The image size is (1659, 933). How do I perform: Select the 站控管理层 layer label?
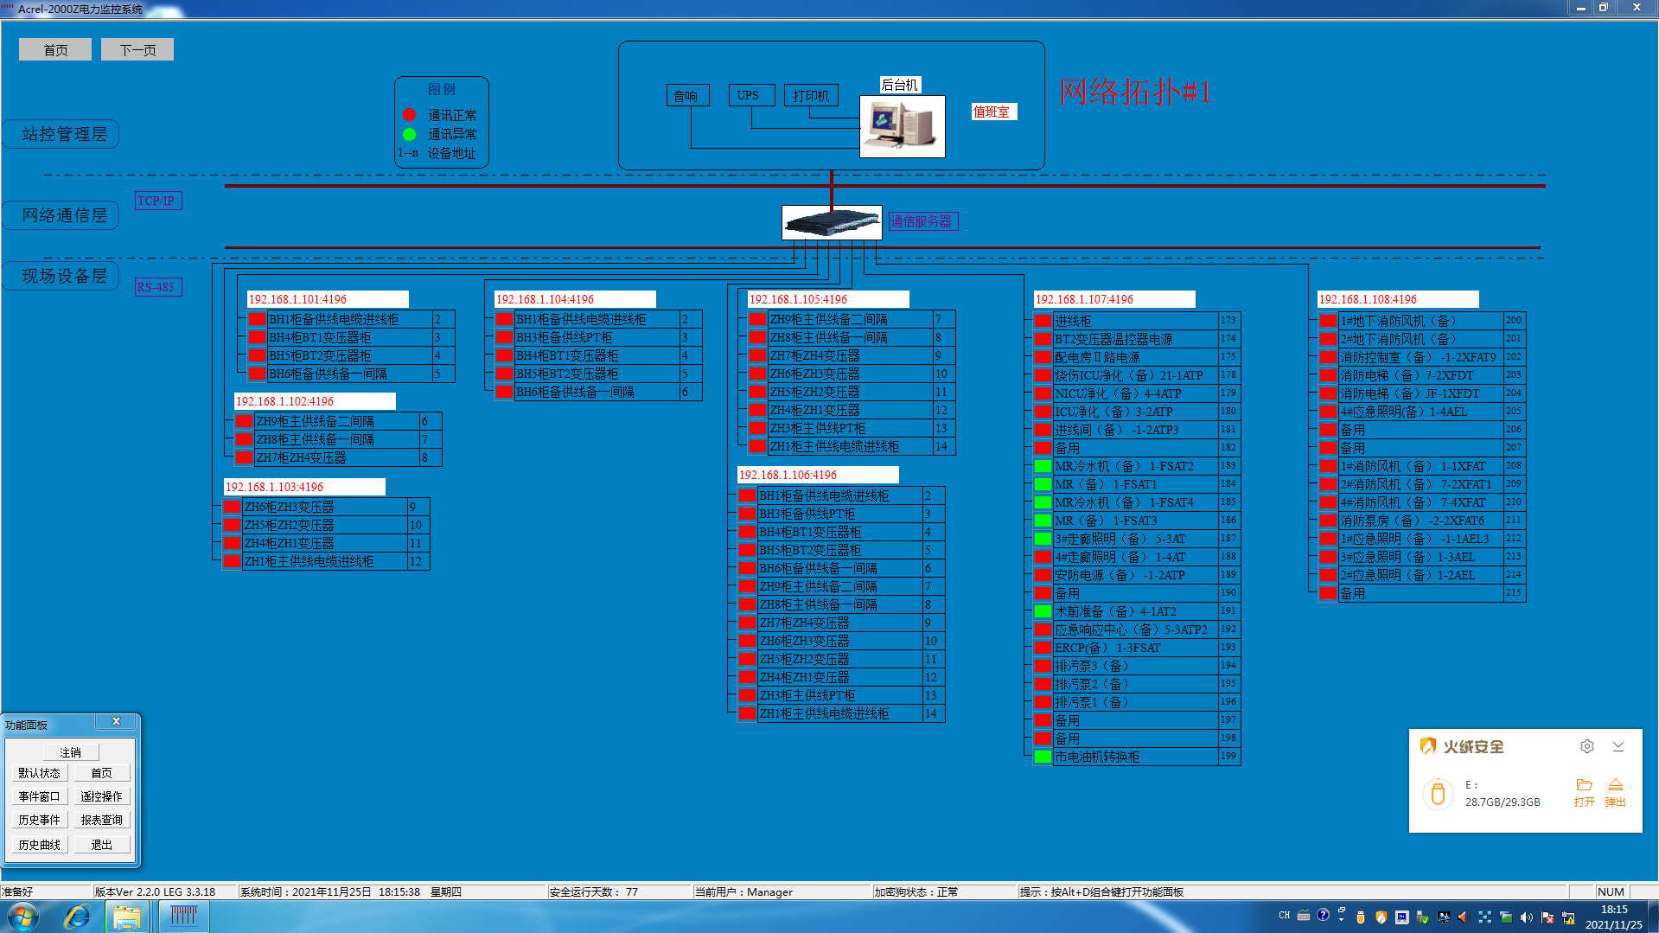pyautogui.click(x=64, y=134)
